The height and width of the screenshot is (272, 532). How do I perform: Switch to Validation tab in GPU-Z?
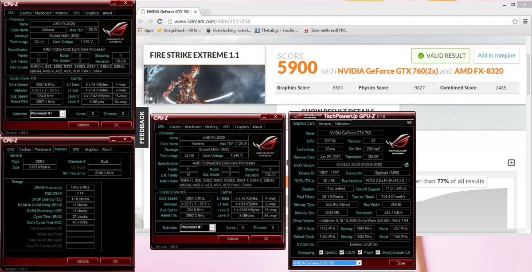click(342, 123)
